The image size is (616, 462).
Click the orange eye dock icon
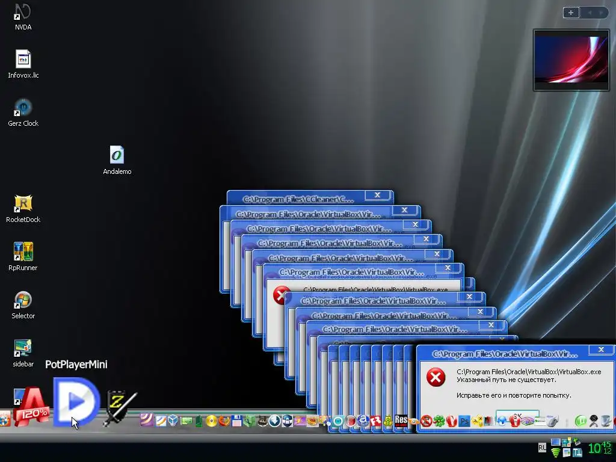[414, 421]
